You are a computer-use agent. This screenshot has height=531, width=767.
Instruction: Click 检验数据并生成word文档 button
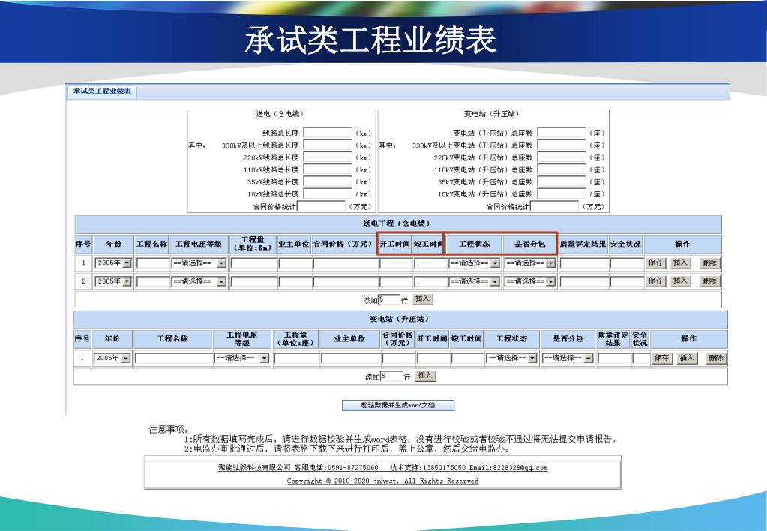[397, 405]
